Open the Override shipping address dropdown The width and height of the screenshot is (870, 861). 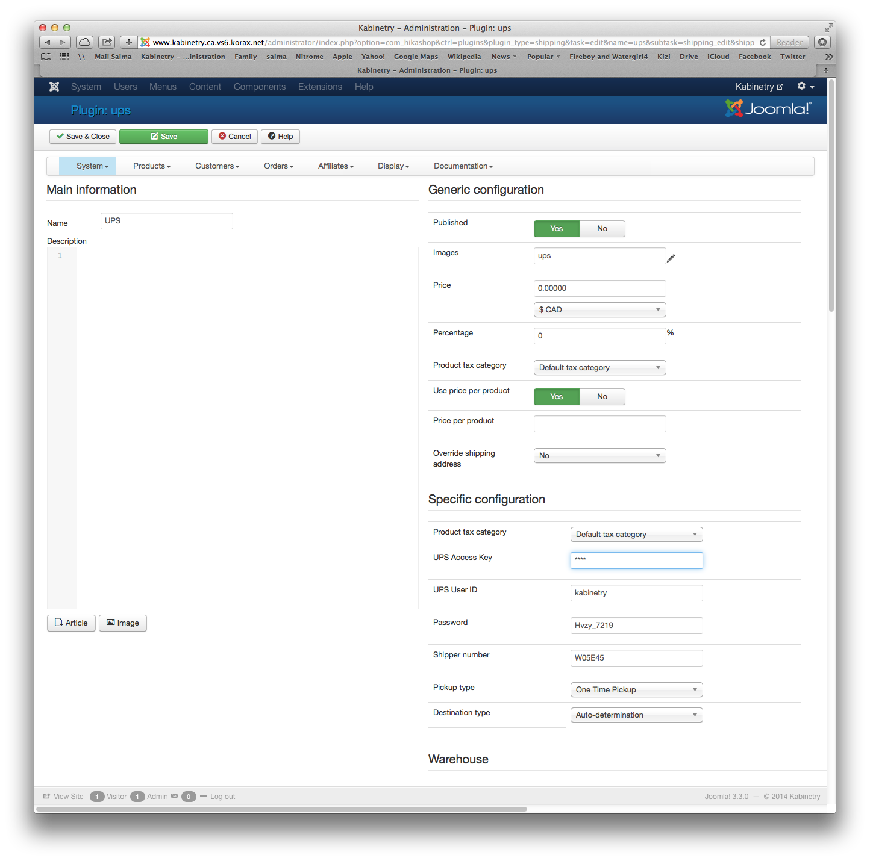[x=600, y=456]
